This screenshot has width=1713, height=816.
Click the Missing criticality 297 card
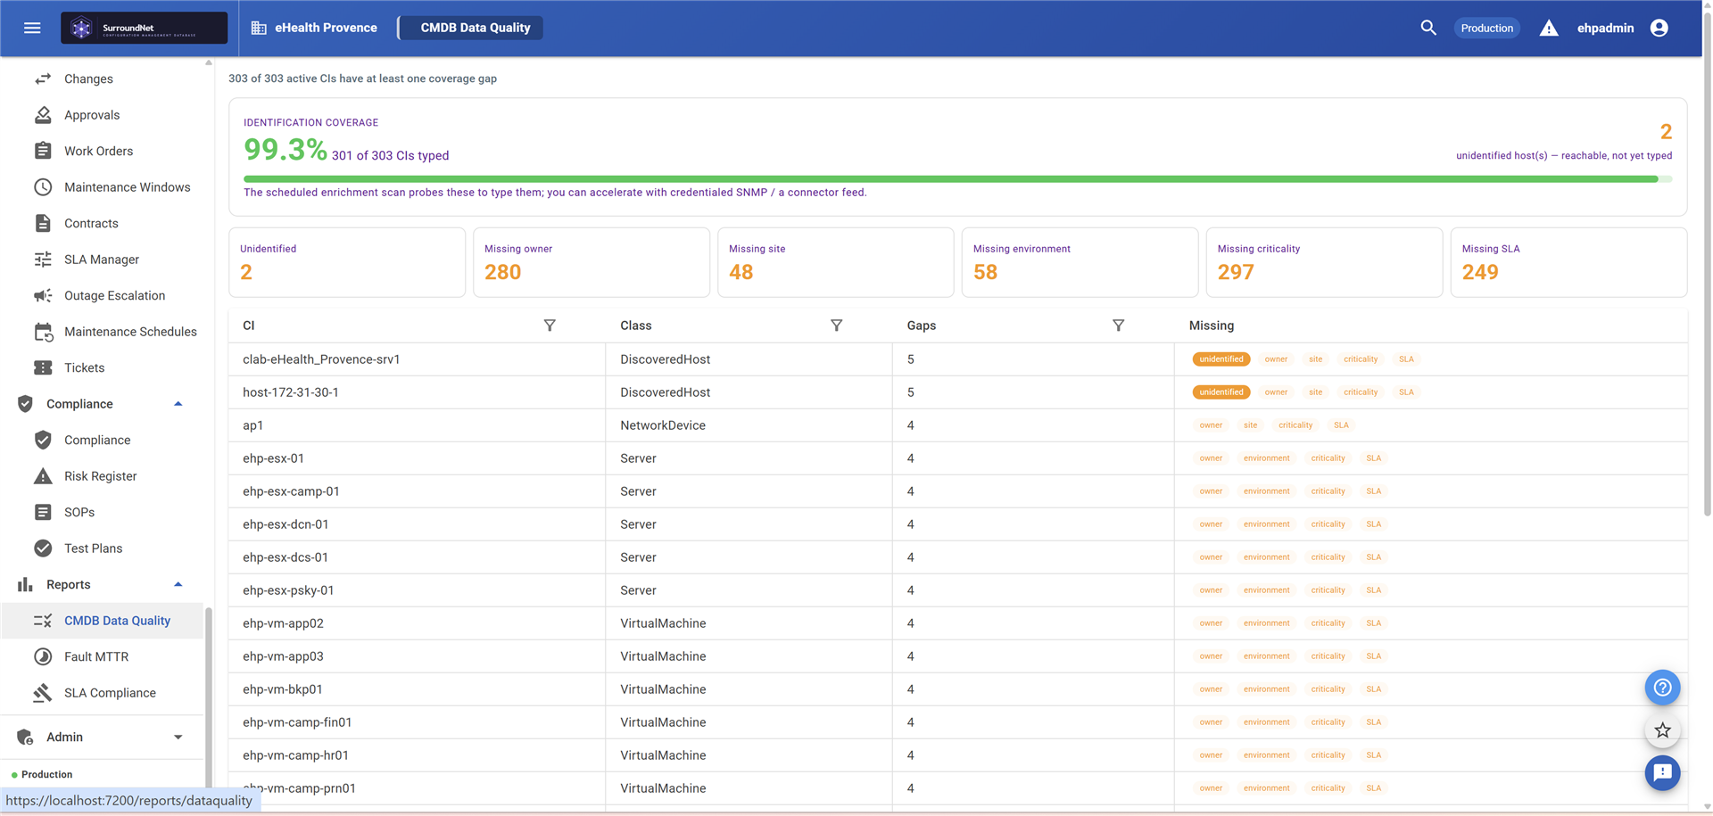[1324, 262]
